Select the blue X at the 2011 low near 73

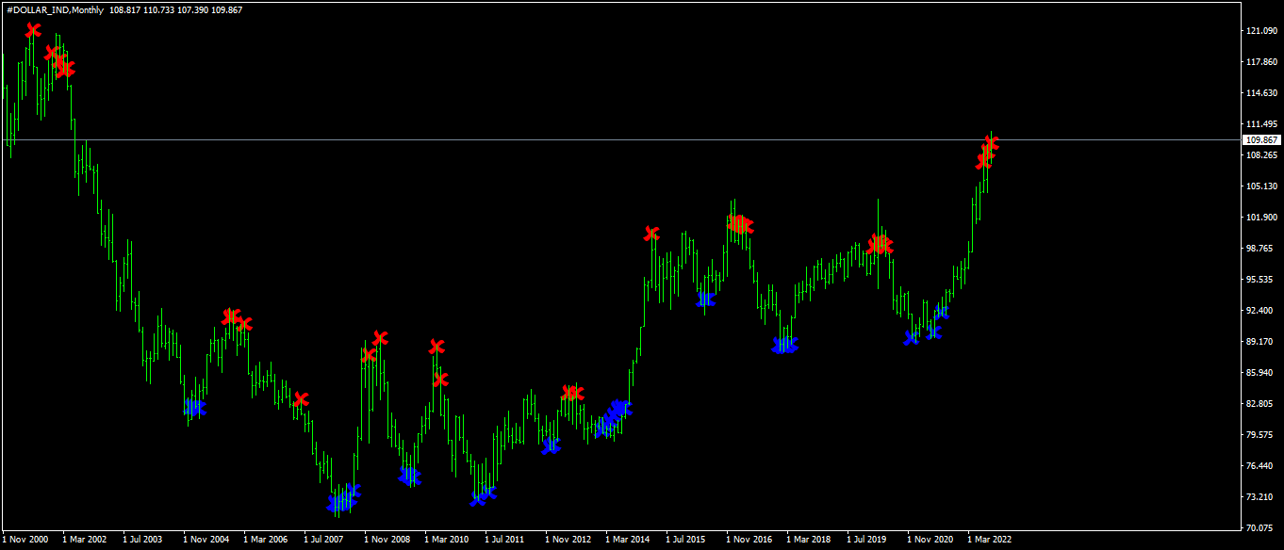pyautogui.click(x=483, y=495)
